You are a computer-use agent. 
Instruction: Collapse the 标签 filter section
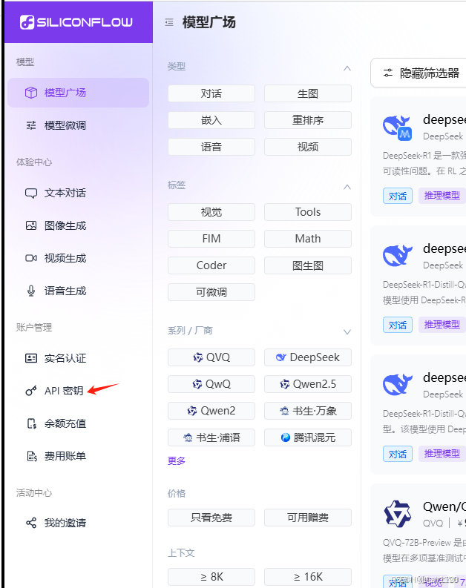tap(347, 187)
